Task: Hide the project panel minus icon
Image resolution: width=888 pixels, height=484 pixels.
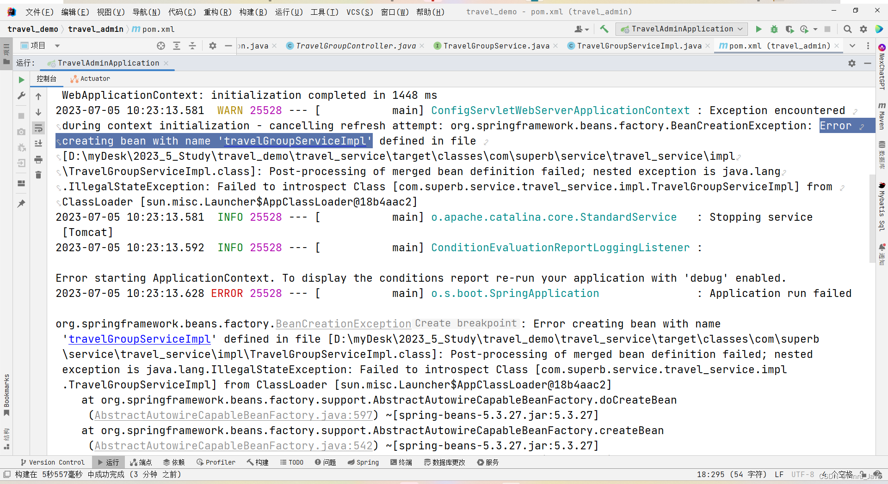Action: pyautogui.click(x=228, y=46)
